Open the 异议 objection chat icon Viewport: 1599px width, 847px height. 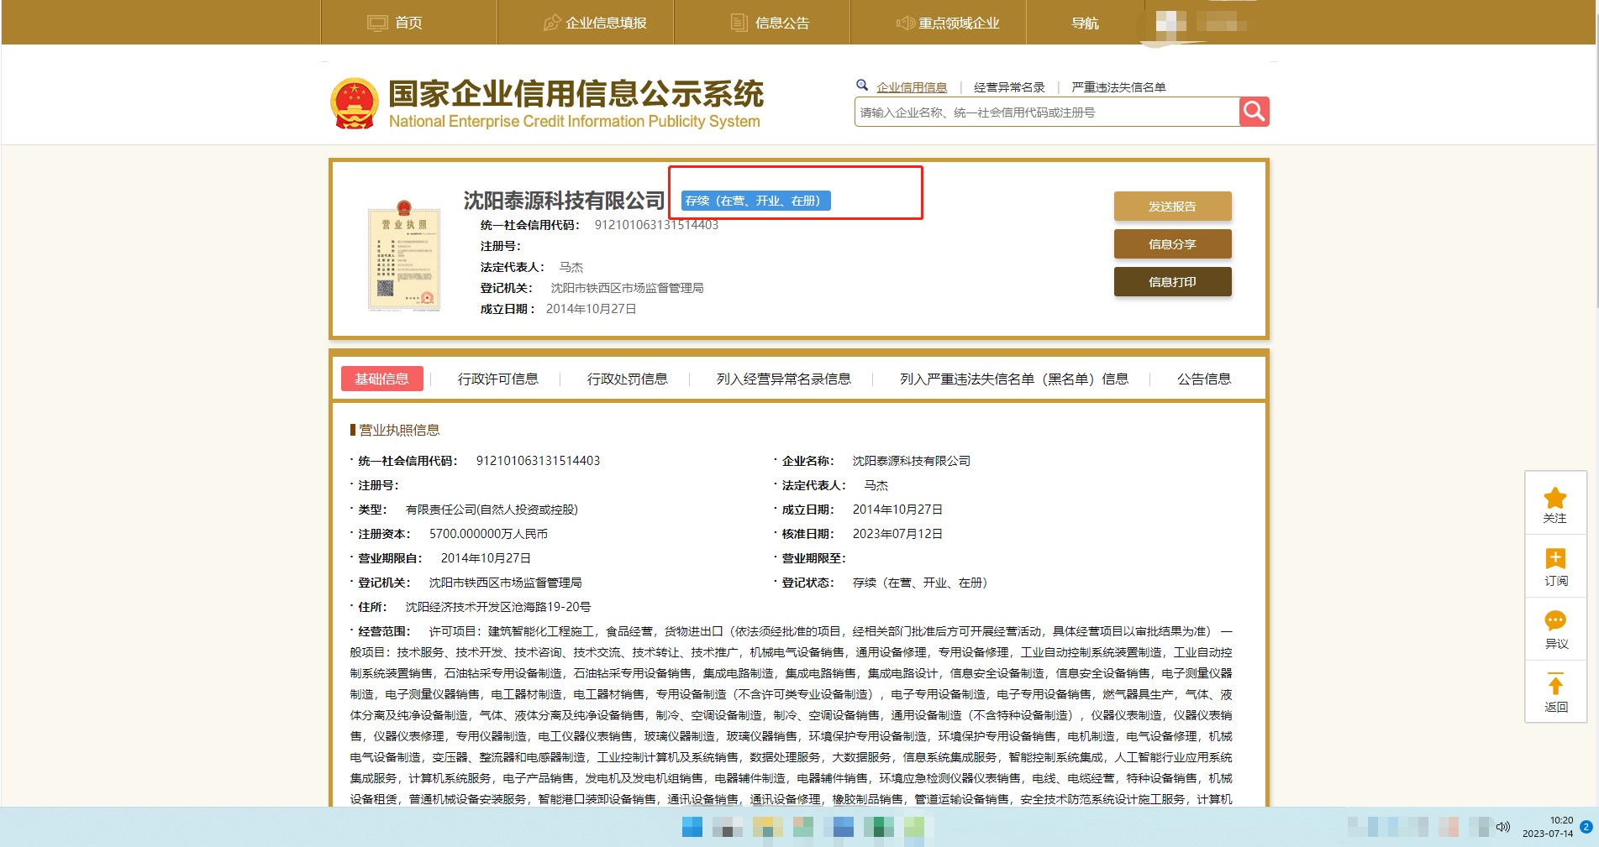[1554, 622]
